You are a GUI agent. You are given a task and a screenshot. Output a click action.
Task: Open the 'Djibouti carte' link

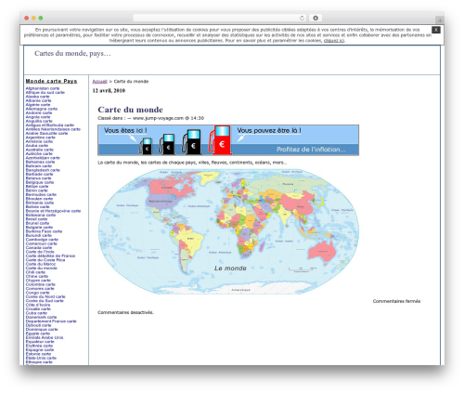point(38,325)
